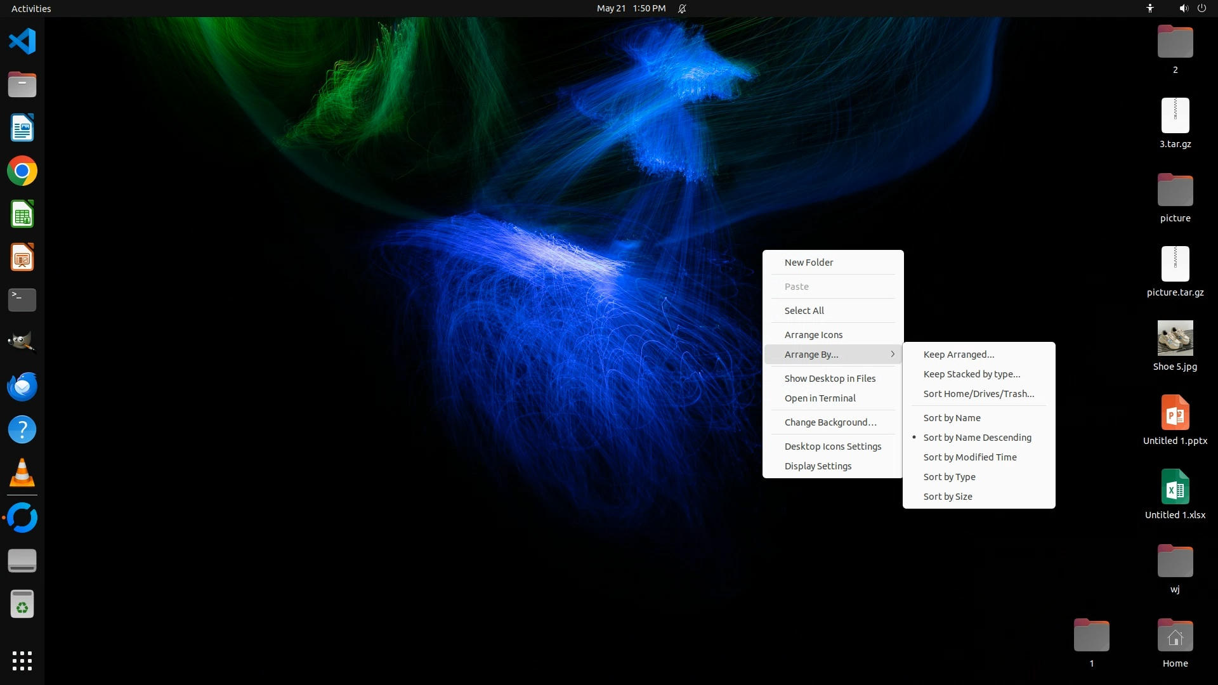1218x685 pixels.
Task: Choose New Folder from context menu
Action: click(808, 263)
